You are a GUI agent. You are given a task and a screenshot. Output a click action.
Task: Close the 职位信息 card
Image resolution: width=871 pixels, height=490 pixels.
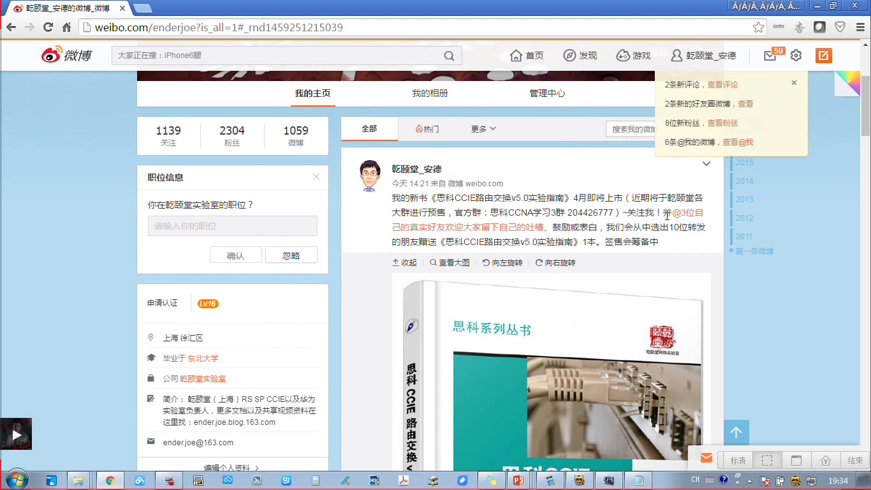[x=316, y=177]
